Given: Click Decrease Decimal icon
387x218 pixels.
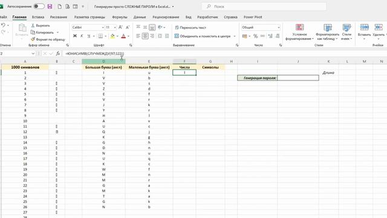Looking at the screenshot, I should [278, 36].
